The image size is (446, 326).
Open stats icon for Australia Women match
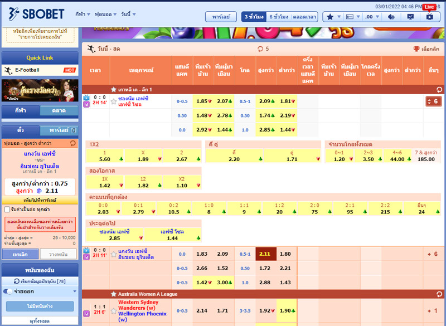86,314
